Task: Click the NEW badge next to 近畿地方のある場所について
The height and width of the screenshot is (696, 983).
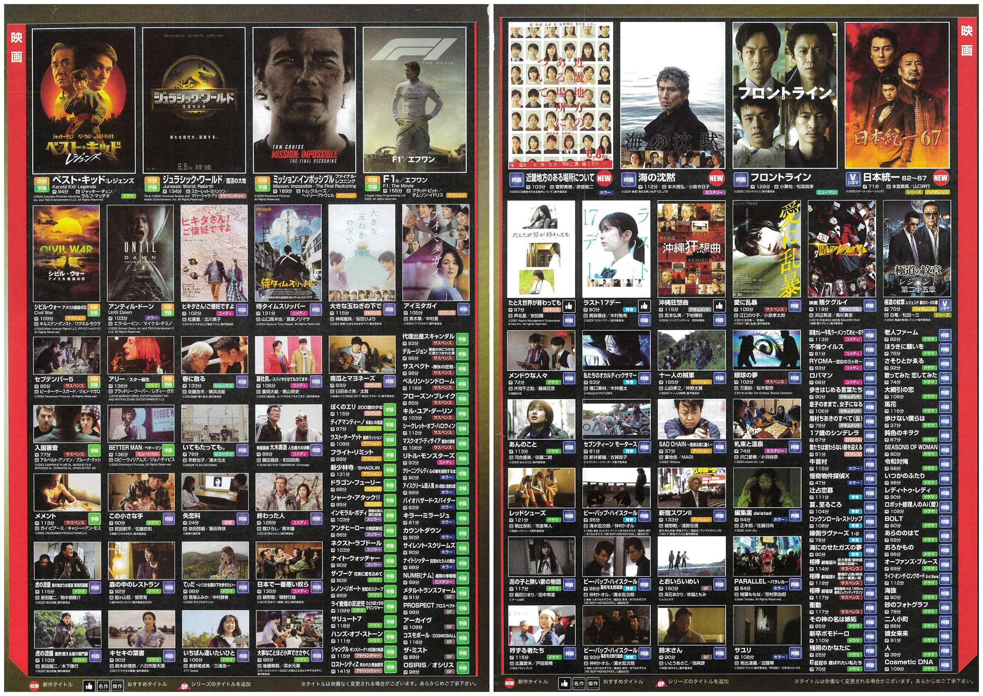Action: [x=605, y=178]
